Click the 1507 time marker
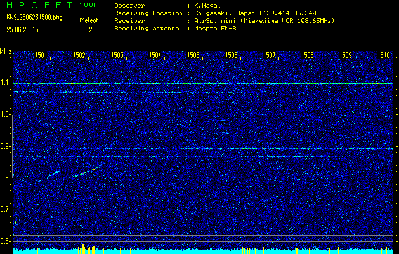399x254 pixels. (270, 55)
